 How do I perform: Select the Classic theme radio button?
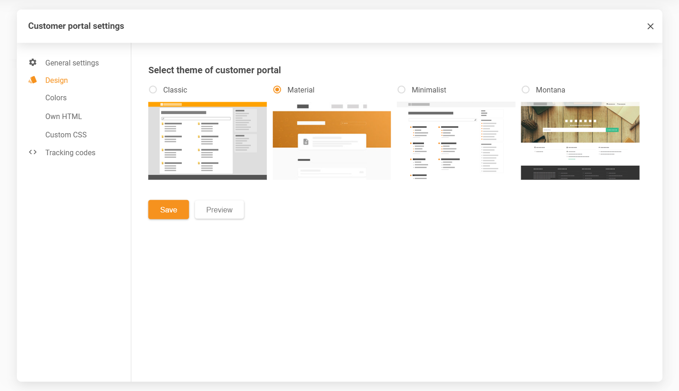(x=153, y=90)
